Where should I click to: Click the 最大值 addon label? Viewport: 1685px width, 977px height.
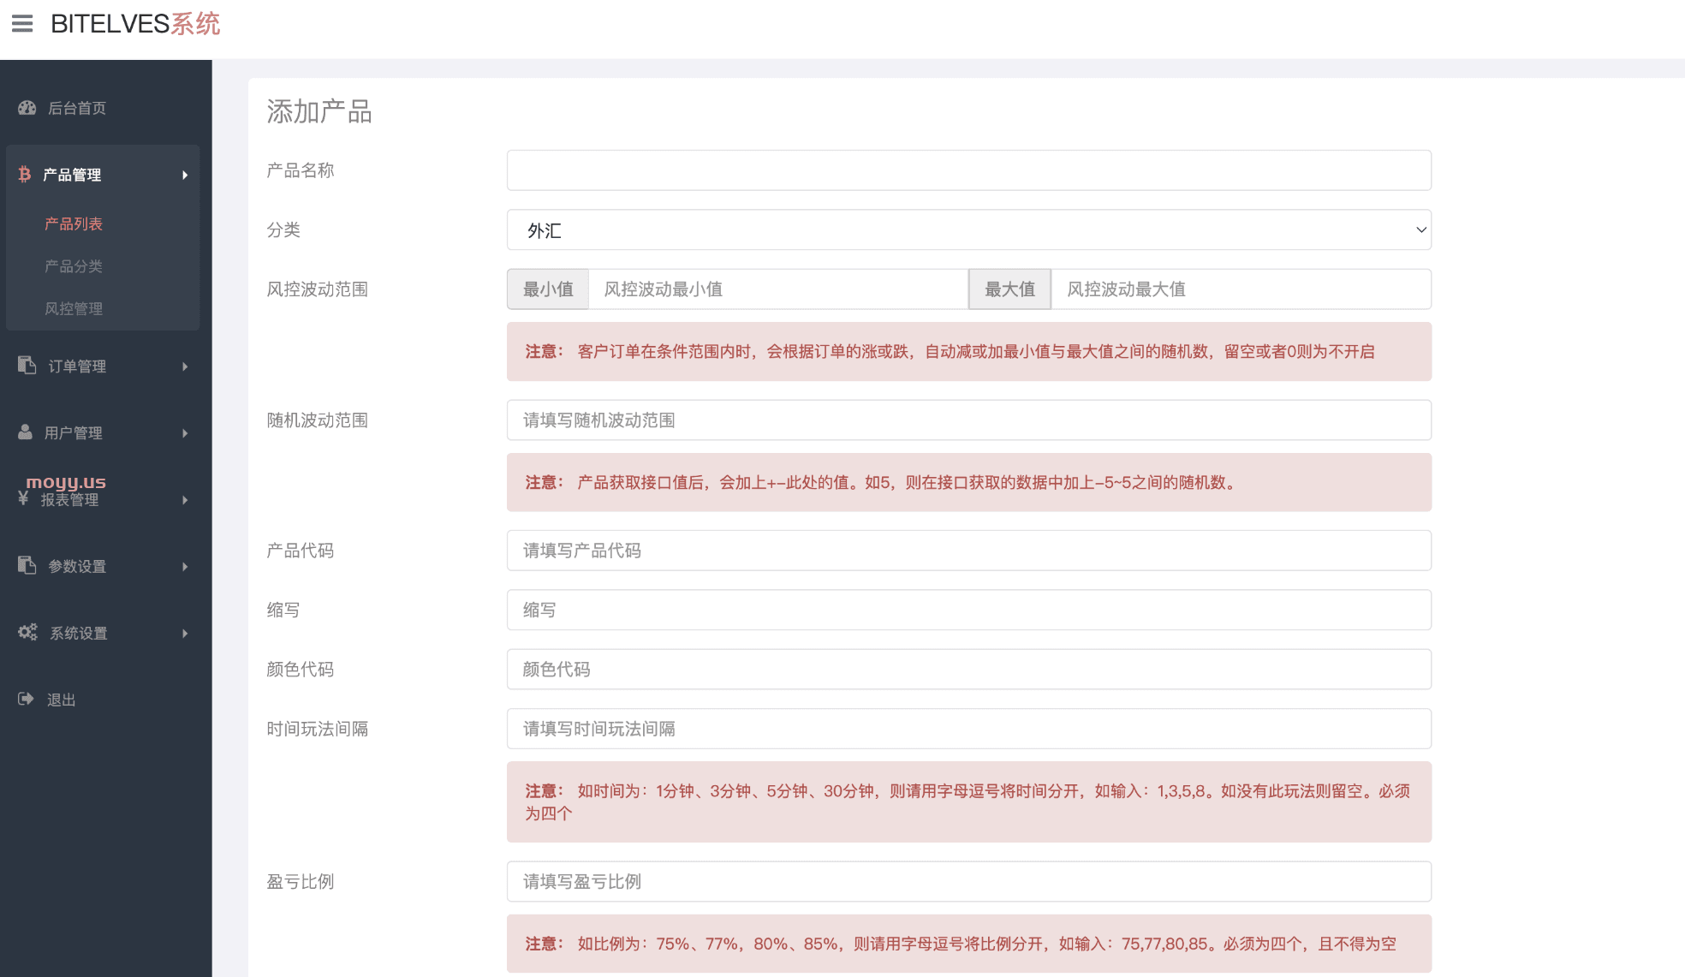(1010, 289)
